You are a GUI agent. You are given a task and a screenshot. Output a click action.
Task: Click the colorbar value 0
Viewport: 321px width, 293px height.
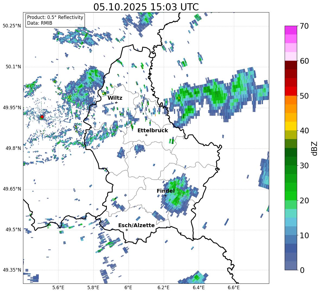[x=302, y=270]
